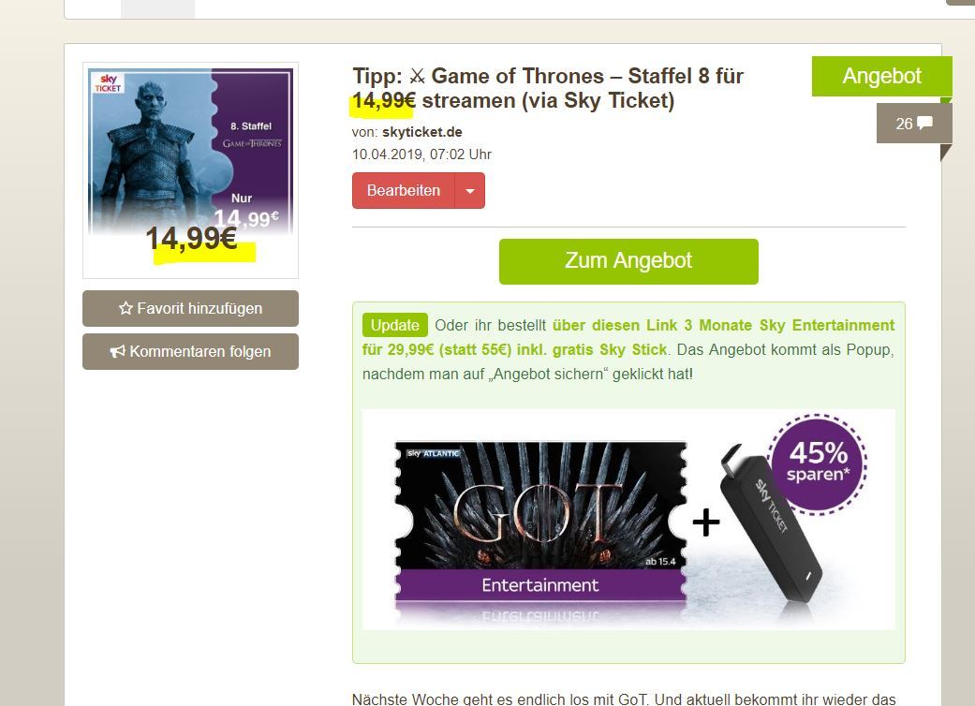Open the skyticket.de merchant link
This screenshot has width=975, height=706.
click(422, 132)
